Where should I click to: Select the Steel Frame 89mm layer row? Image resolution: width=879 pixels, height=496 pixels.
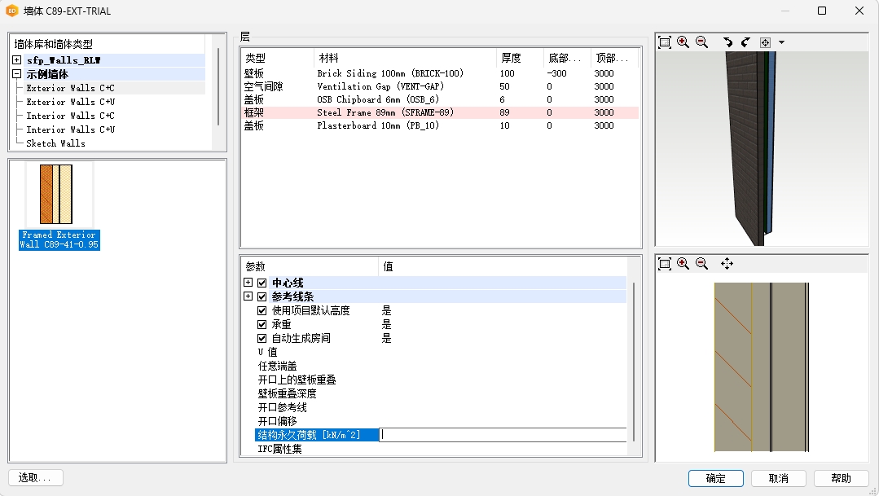click(x=440, y=112)
